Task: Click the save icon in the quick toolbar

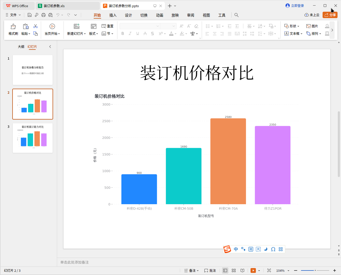Action: 30,15
